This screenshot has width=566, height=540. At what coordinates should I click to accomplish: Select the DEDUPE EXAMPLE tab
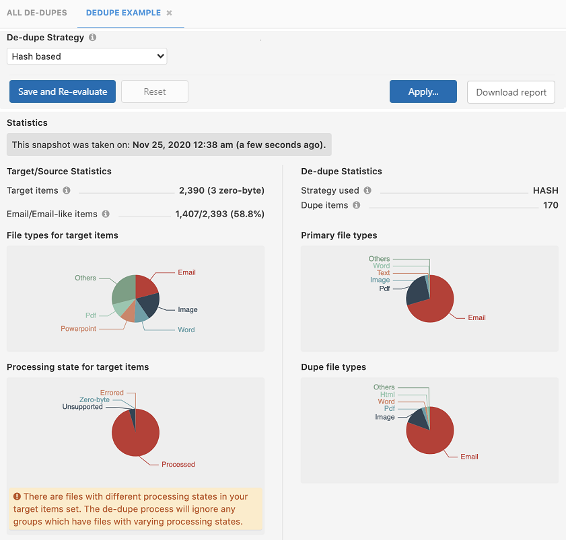pos(123,13)
